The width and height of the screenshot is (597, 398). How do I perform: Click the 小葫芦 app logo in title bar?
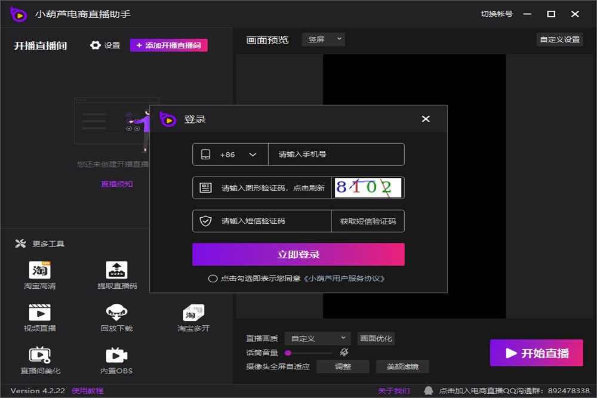(x=19, y=14)
